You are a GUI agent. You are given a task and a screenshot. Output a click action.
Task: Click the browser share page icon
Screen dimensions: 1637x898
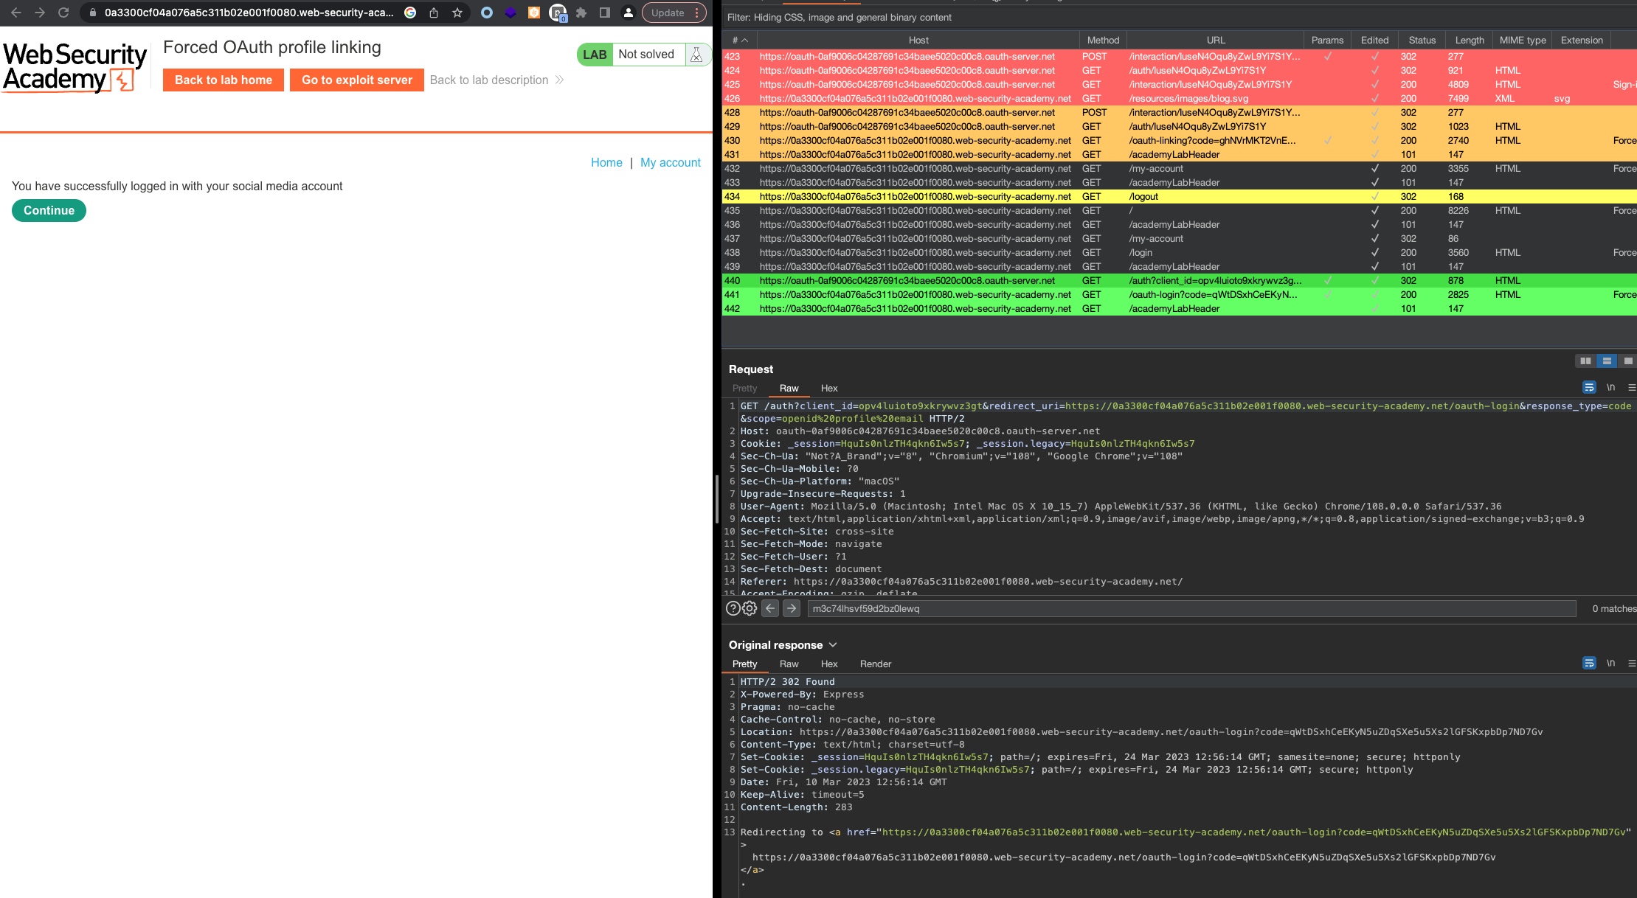point(434,13)
